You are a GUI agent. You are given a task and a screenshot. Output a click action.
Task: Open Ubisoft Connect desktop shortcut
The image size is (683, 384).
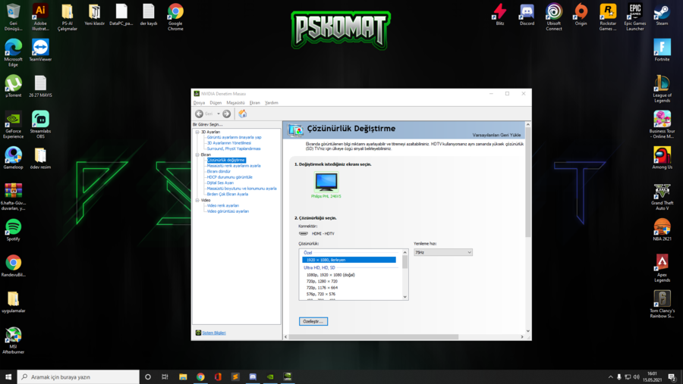coord(554,17)
